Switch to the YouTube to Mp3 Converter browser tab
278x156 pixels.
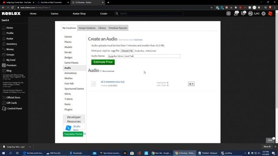[x=53, y=3]
